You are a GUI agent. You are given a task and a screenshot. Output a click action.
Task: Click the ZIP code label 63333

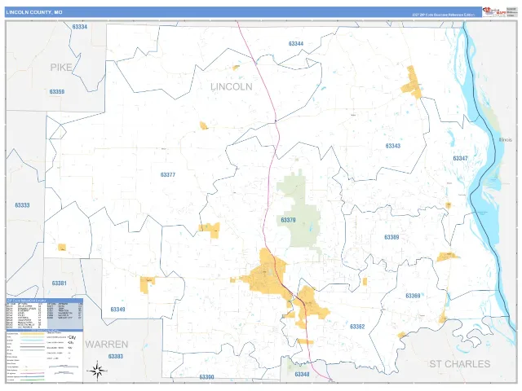[x=22, y=205]
